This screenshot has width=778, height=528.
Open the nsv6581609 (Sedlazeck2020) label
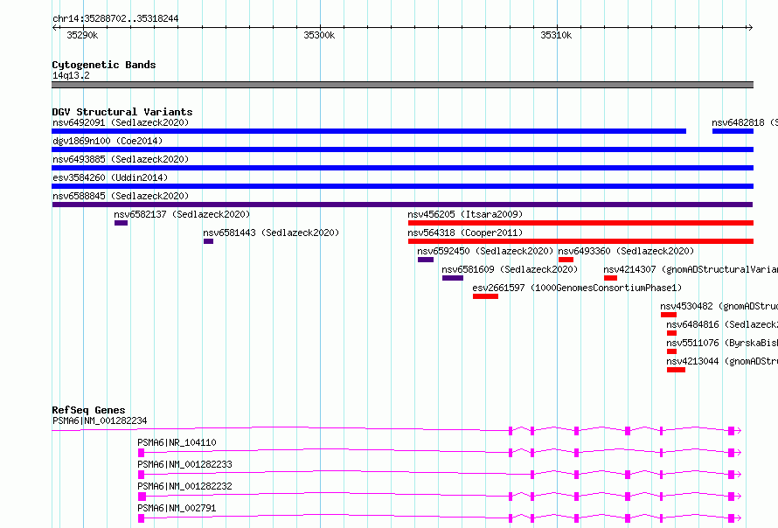pyautogui.click(x=510, y=269)
